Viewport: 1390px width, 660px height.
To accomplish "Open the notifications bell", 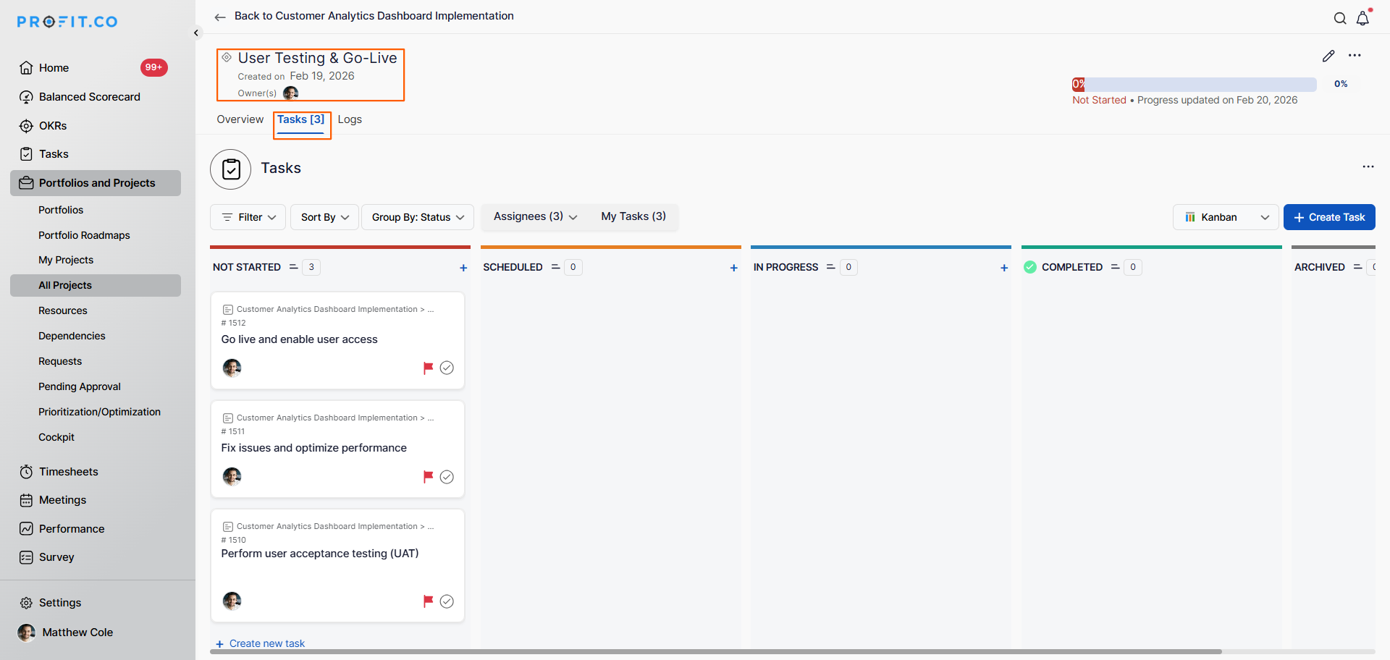I will 1362,19.
